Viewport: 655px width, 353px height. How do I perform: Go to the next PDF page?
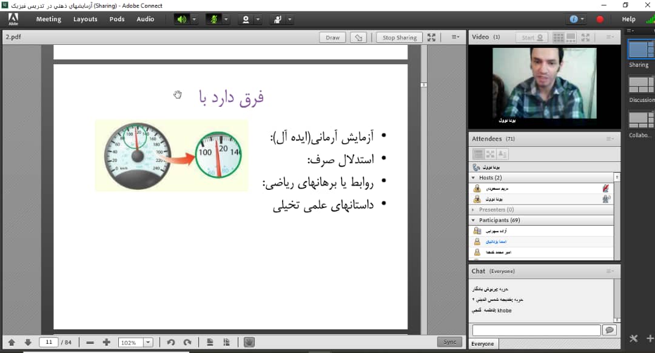pyautogui.click(x=27, y=343)
